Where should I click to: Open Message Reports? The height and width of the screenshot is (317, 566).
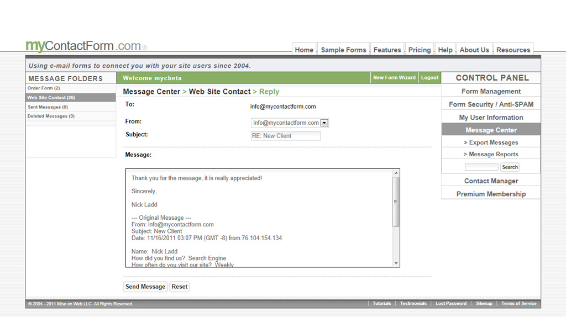[491, 154]
